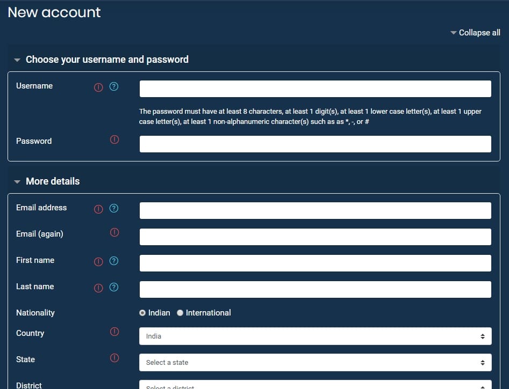Click the help icon next to Username
This screenshot has width=509, height=389.
point(113,86)
